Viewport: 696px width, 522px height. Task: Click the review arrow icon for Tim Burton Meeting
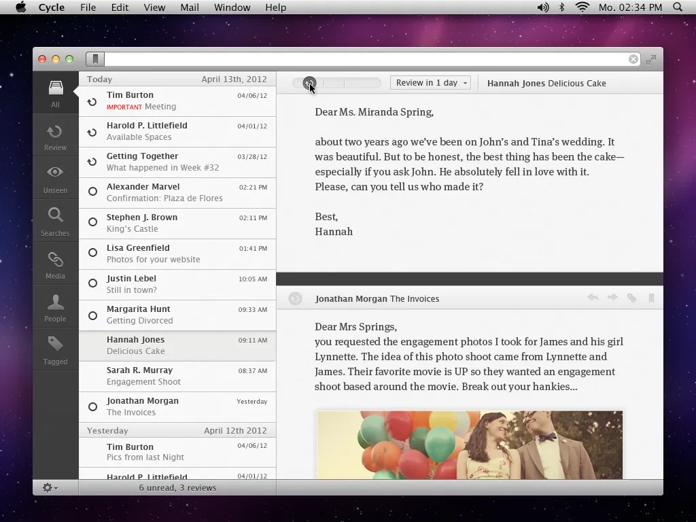[92, 102]
